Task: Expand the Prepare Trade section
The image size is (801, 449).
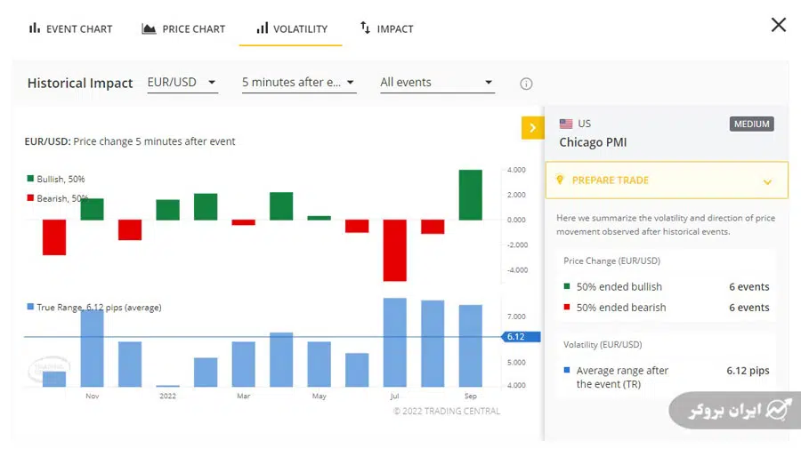Action: (x=767, y=181)
